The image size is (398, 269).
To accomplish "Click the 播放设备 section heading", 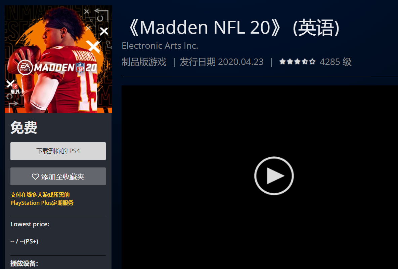I will (24, 264).
